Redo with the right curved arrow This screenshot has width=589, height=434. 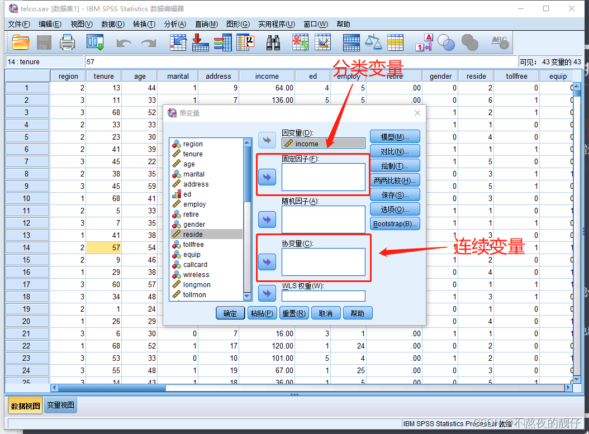tap(149, 43)
